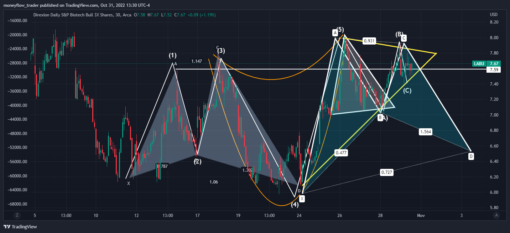Viewport: 510px width, 233px height.
Task: Click the -16000.00 left axis value
Action: tap(17, 21)
